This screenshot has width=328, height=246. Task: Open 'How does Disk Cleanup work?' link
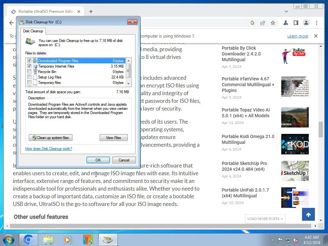coord(49,149)
